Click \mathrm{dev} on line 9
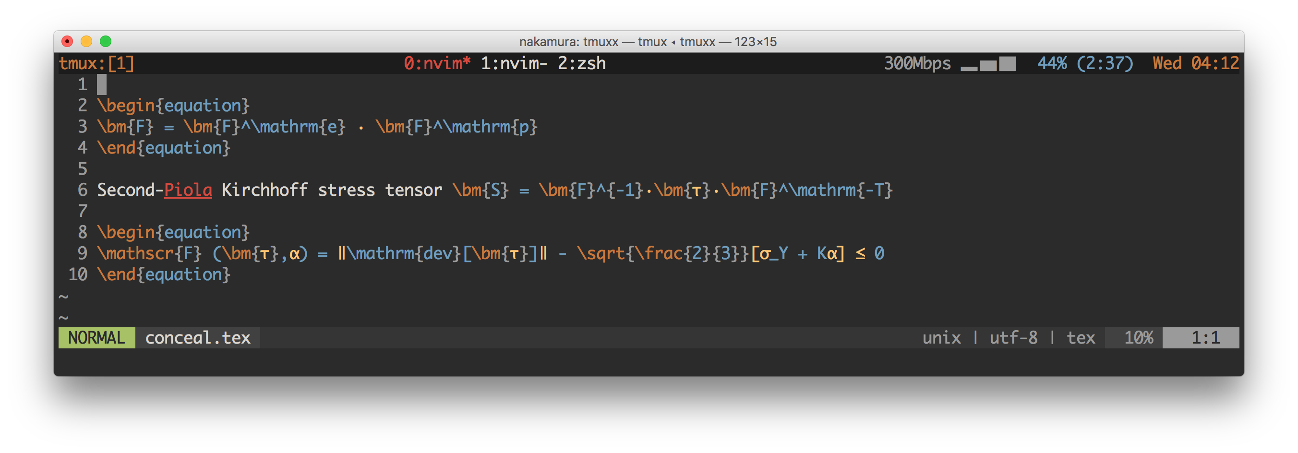The image size is (1298, 453). [x=404, y=253]
